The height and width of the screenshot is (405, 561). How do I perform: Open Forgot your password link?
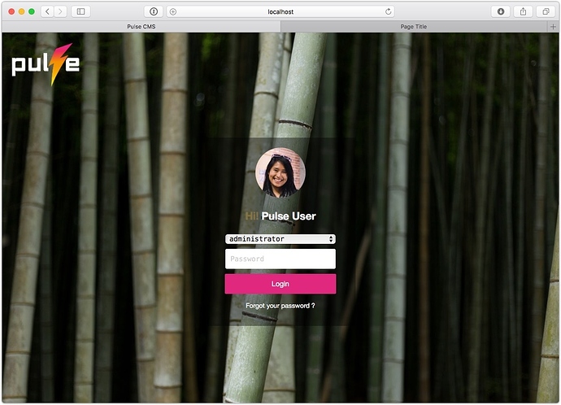pos(280,306)
